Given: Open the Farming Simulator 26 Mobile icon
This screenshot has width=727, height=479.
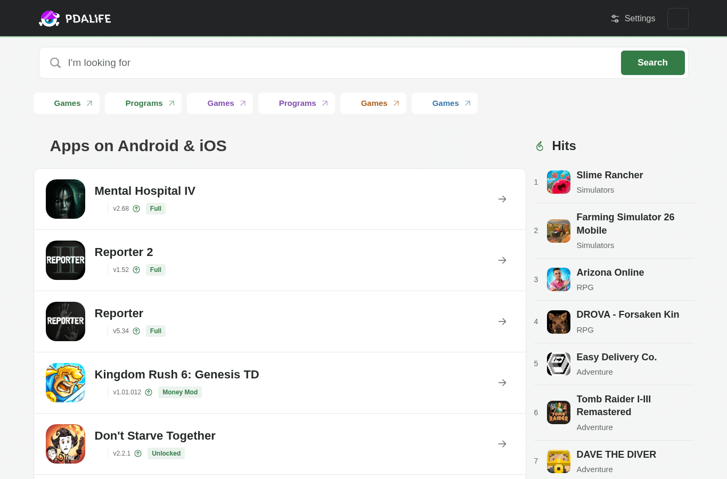Looking at the screenshot, I should (x=559, y=231).
